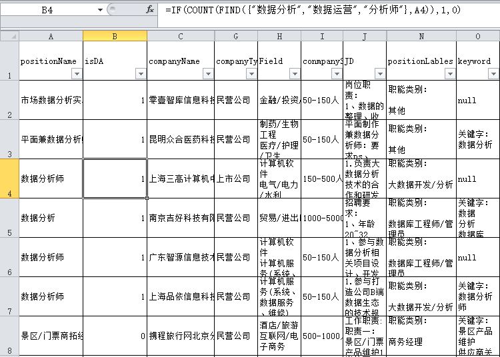This screenshot has height=357, width=500.
Task: Click cell 市场数据分析实 in row 2
Action: click(51, 100)
